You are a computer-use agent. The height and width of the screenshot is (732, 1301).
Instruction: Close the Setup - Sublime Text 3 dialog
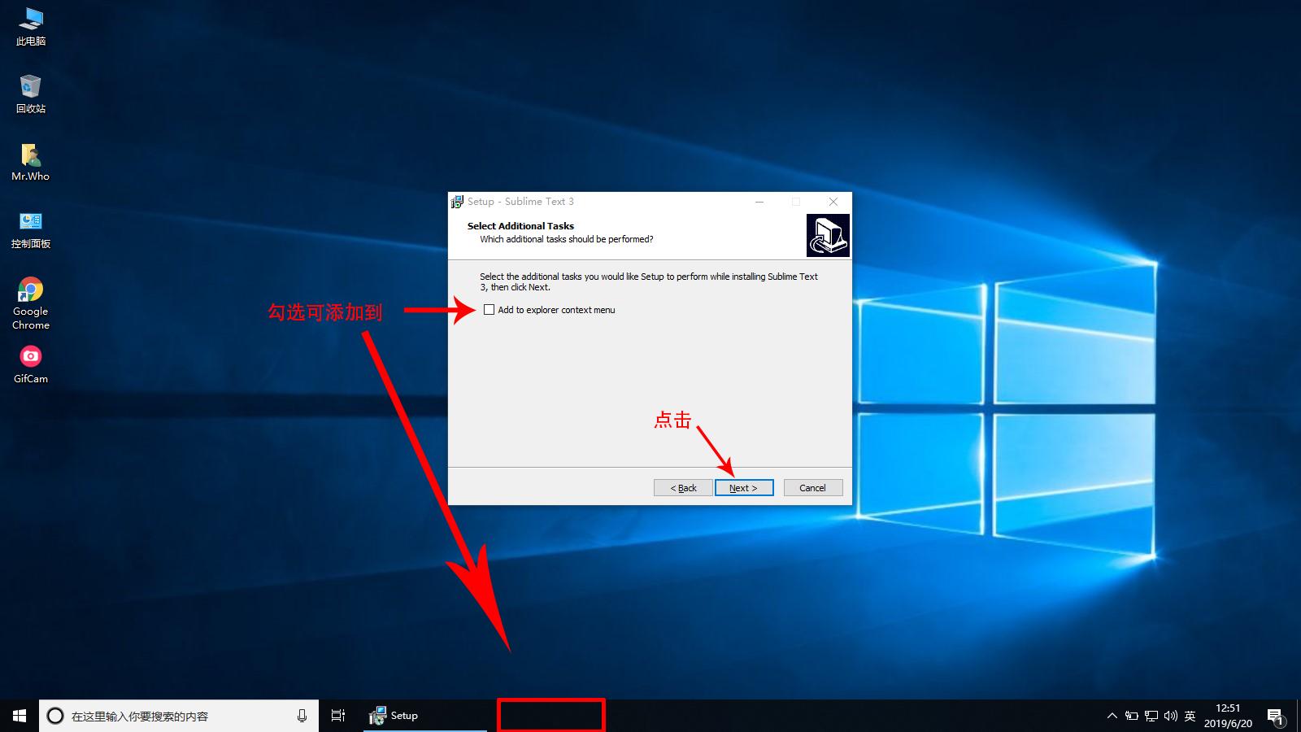[x=833, y=202]
